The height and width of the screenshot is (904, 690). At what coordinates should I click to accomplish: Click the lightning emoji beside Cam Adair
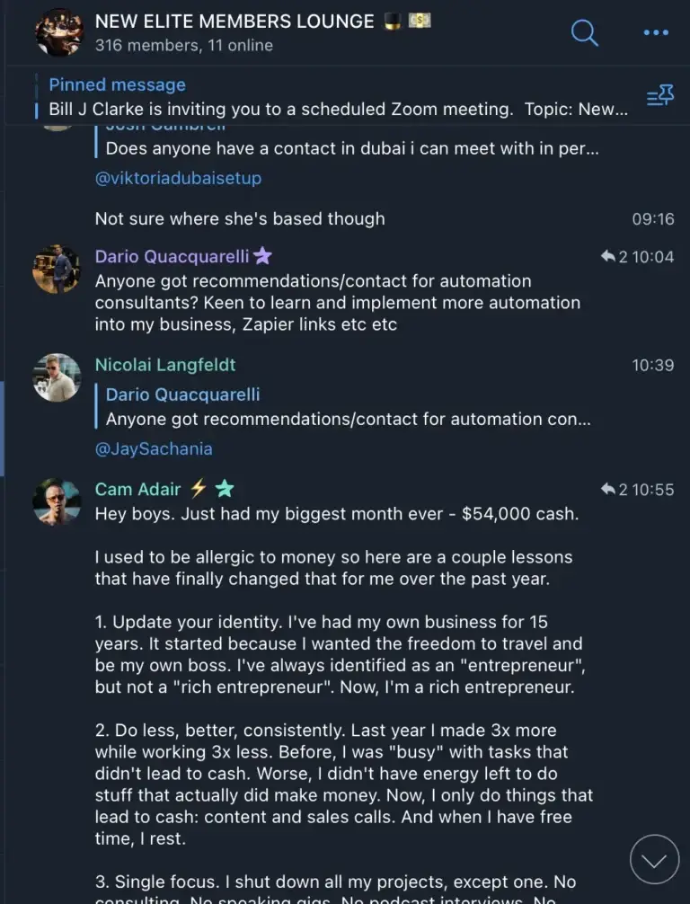click(x=199, y=489)
